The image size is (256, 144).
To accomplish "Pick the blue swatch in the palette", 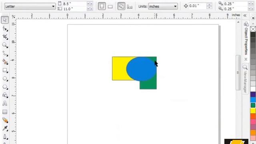I will click(253, 100).
